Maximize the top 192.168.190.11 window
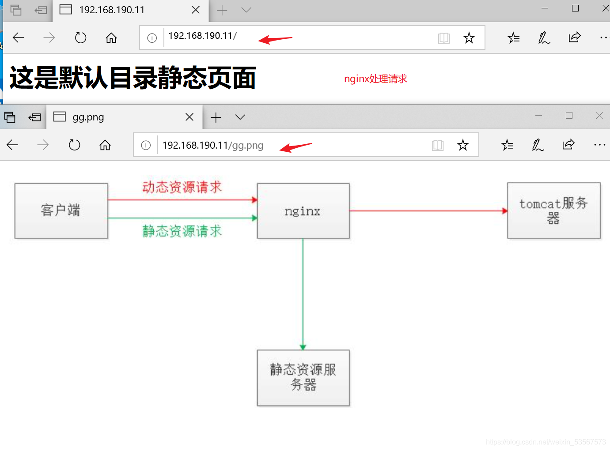This screenshot has width=610, height=450. coord(575,8)
